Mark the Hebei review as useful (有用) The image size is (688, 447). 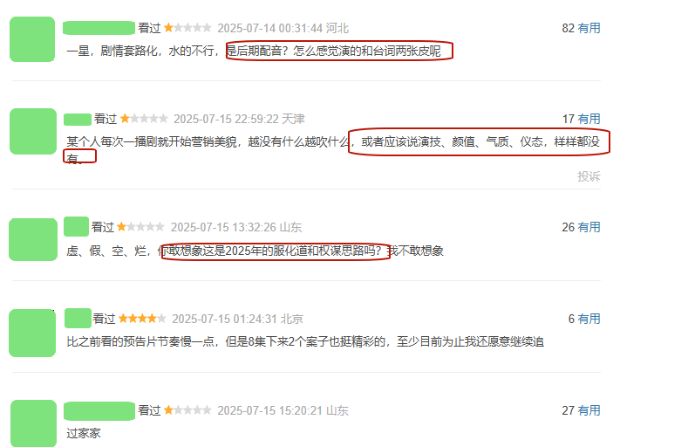coord(589,28)
